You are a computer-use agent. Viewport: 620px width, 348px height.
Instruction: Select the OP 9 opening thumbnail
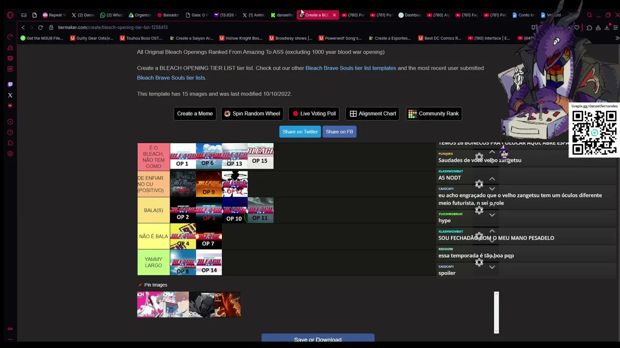(209, 184)
